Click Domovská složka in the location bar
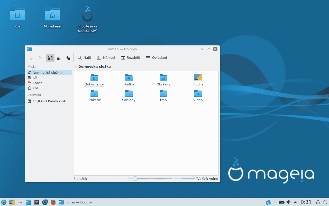This screenshot has height=206, width=329. (x=95, y=67)
